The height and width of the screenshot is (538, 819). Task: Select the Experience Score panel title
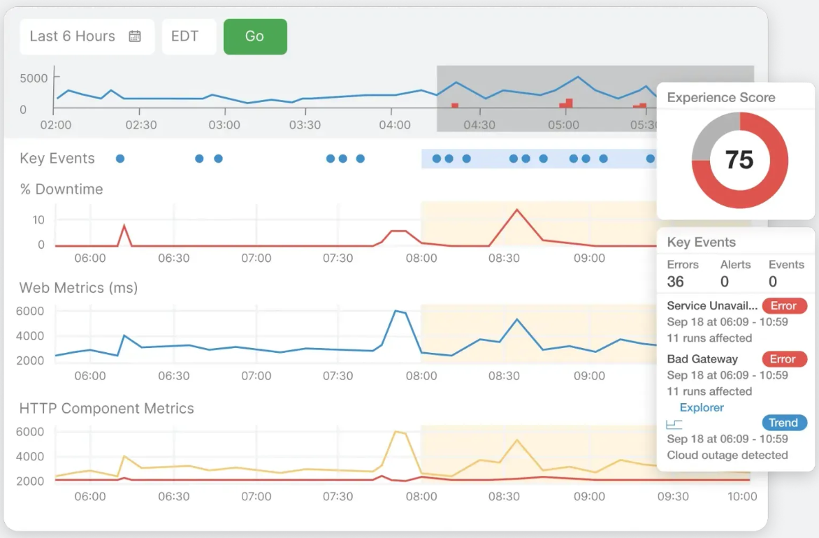click(720, 98)
